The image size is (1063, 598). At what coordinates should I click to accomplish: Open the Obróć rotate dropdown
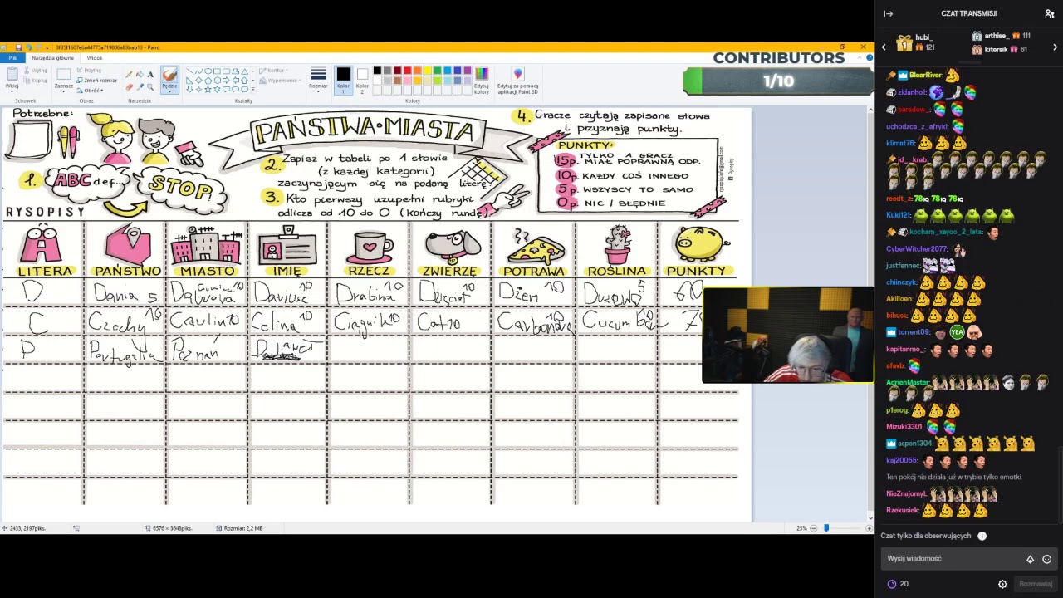[90, 90]
